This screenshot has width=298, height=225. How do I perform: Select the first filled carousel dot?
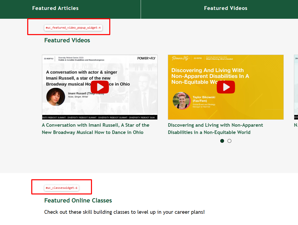pos(222,141)
